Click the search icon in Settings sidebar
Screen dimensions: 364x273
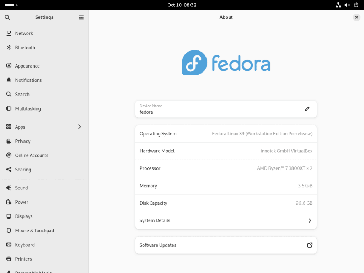coord(7,17)
